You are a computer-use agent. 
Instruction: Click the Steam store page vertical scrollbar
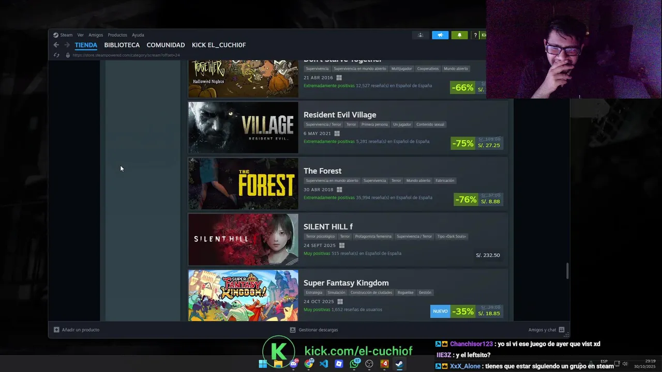click(x=567, y=271)
